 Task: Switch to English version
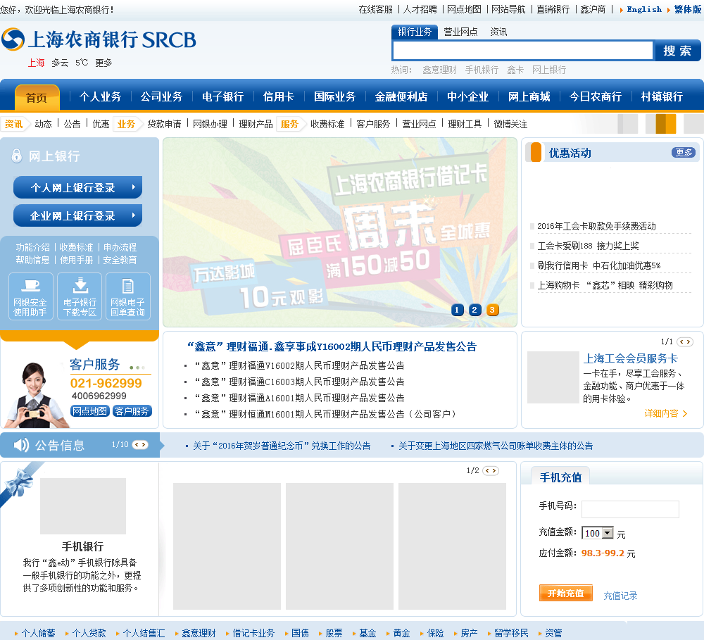644,9
